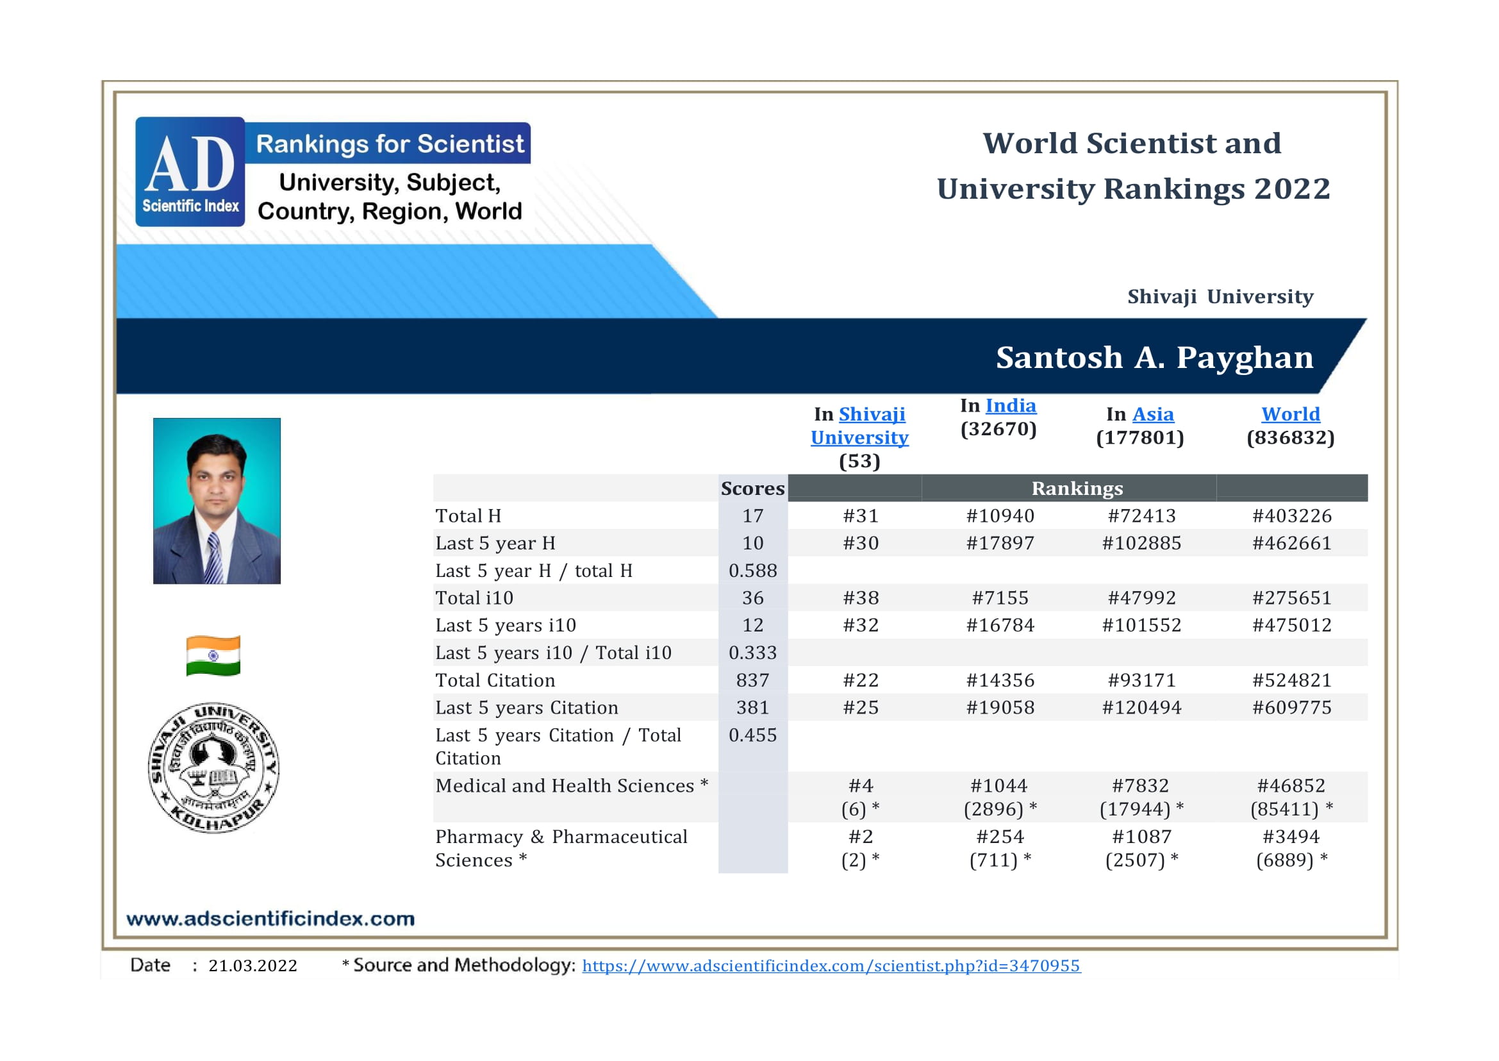The width and height of the screenshot is (1499, 1061).
Task: Select the Total Citation score 837
Action: point(752,680)
